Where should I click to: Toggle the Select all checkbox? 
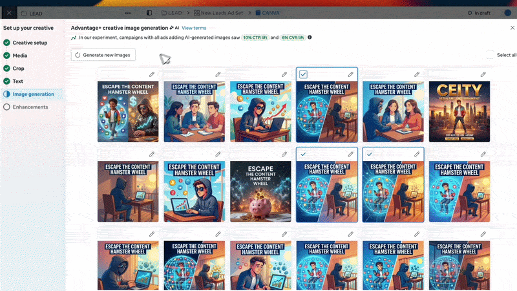491,55
